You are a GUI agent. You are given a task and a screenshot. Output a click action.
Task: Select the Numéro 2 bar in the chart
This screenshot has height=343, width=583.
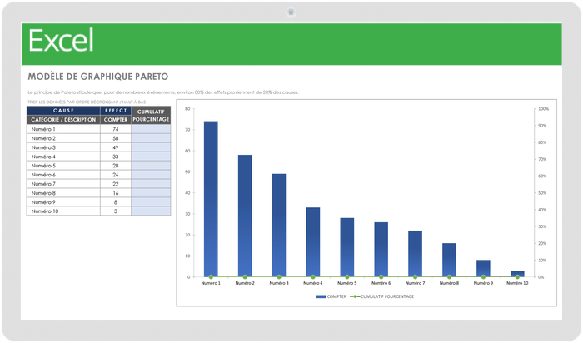coord(245,216)
